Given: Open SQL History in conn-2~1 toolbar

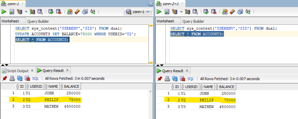Looking at the screenshot, I should pos(240,12).
